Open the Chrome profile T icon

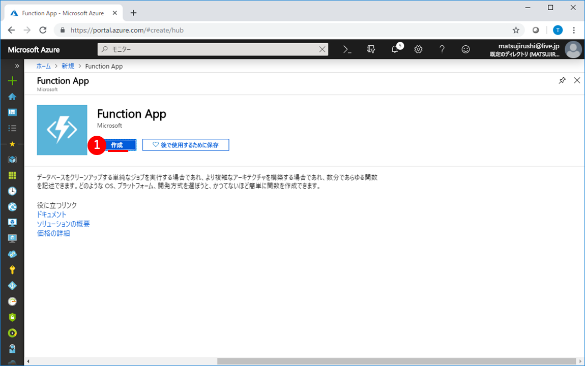[558, 30]
